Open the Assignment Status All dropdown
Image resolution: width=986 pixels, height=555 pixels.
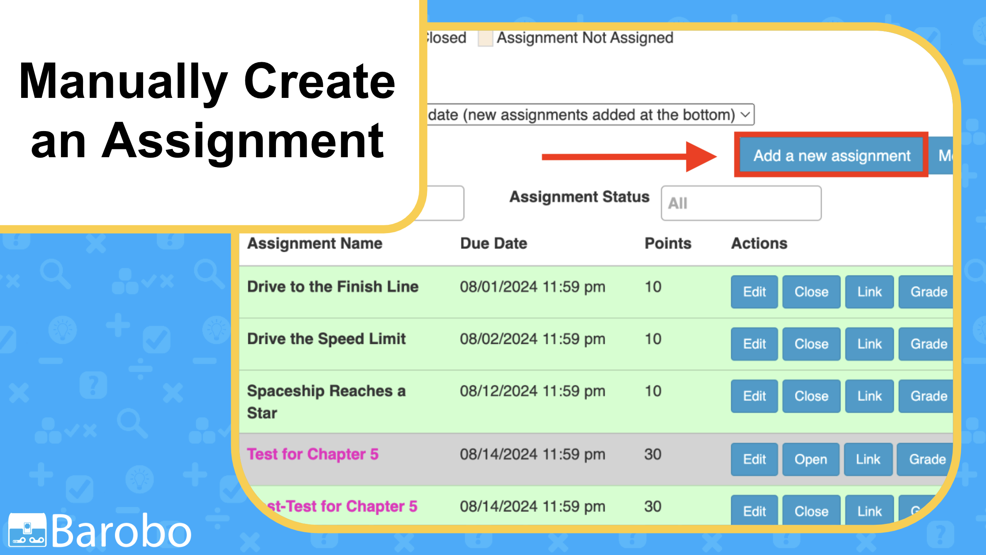741,203
